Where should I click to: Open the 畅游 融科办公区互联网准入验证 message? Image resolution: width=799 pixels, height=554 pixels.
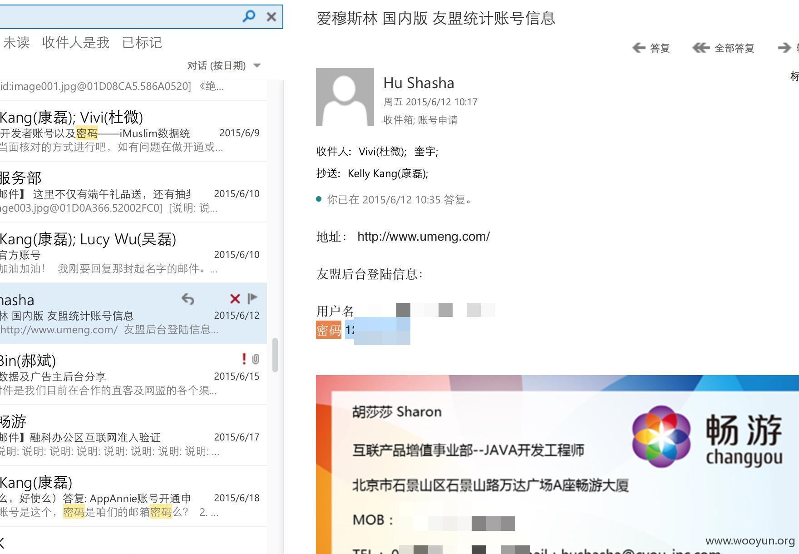point(133,435)
